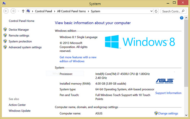Image resolution: width=190 pixels, height=119 pixels.
Task: Click 'View basic information about your computer' heading
Action: [x=93, y=23]
